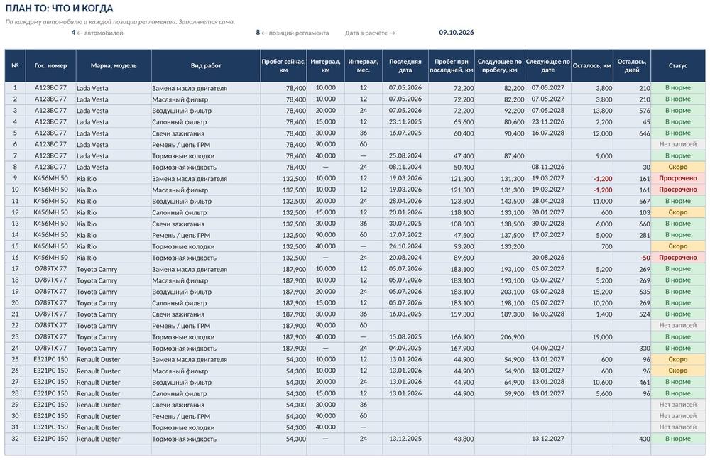Image resolution: width=710 pixels, height=460 pixels.
Task: Click Просрочено status in row 16
Action: pos(678,258)
